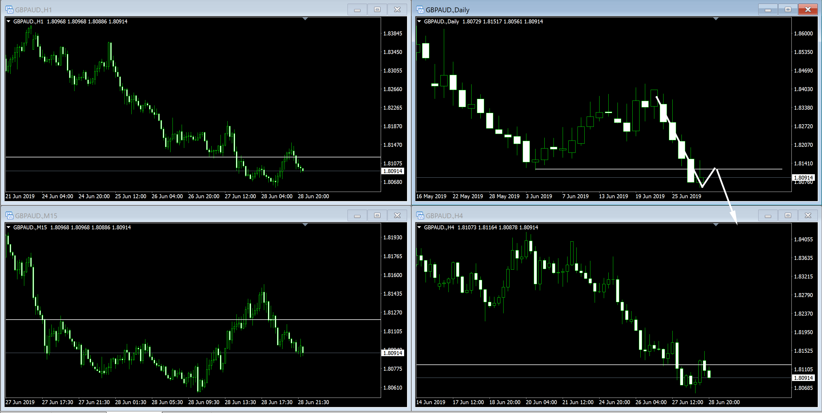Screen dimensions: 822x413
Task: Click the chart shift triangle in Daily chart
Action: coord(716,19)
